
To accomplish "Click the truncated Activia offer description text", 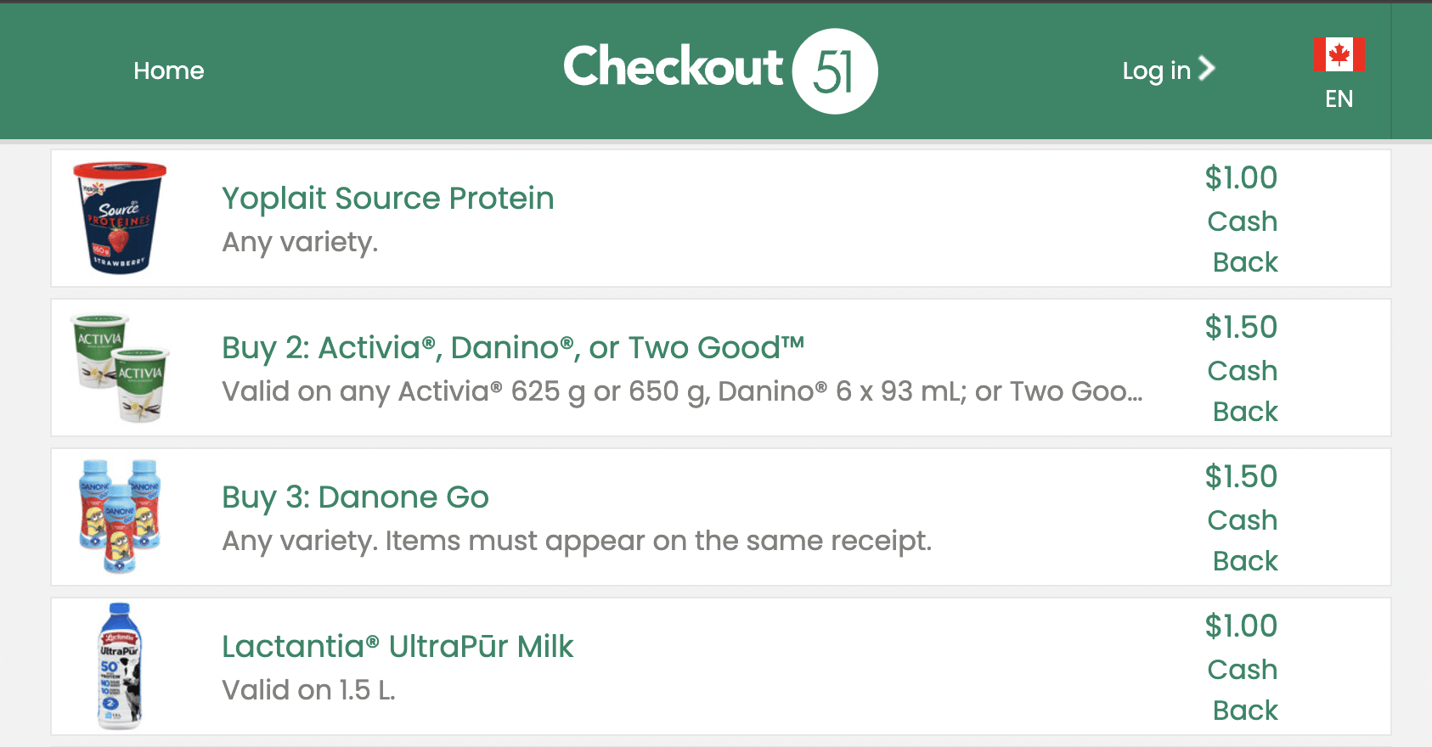I will click(682, 391).
